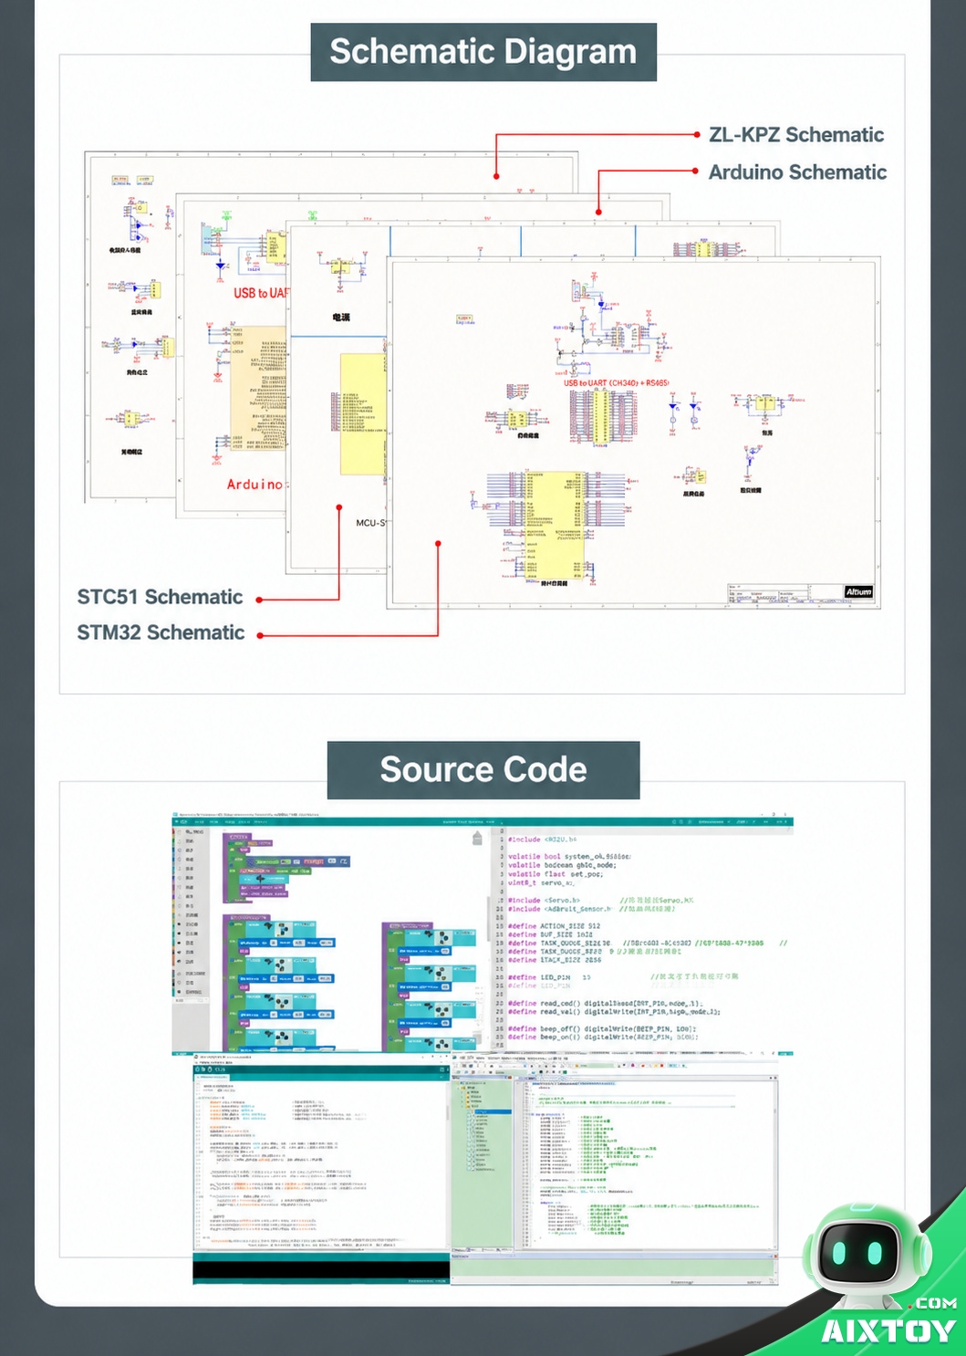Click the "USB to UART (CH340) + RS485" caption
966x1356 pixels.
pyautogui.click(x=616, y=383)
